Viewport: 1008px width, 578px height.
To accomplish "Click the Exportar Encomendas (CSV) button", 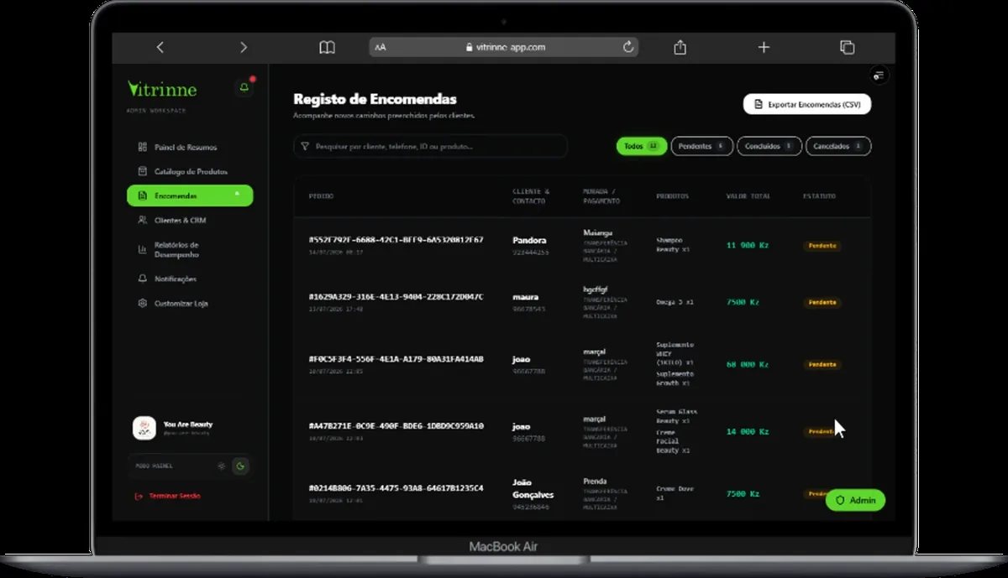I will pyautogui.click(x=807, y=104).
